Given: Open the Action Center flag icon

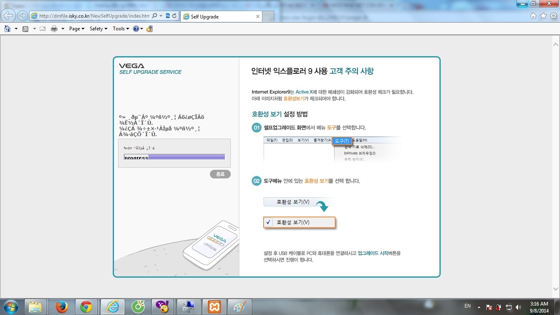Looking at the screenshot, I should (x=489, y=307).
